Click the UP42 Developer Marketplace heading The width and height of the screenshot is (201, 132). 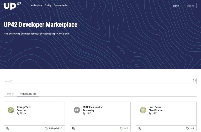[40, 24]
